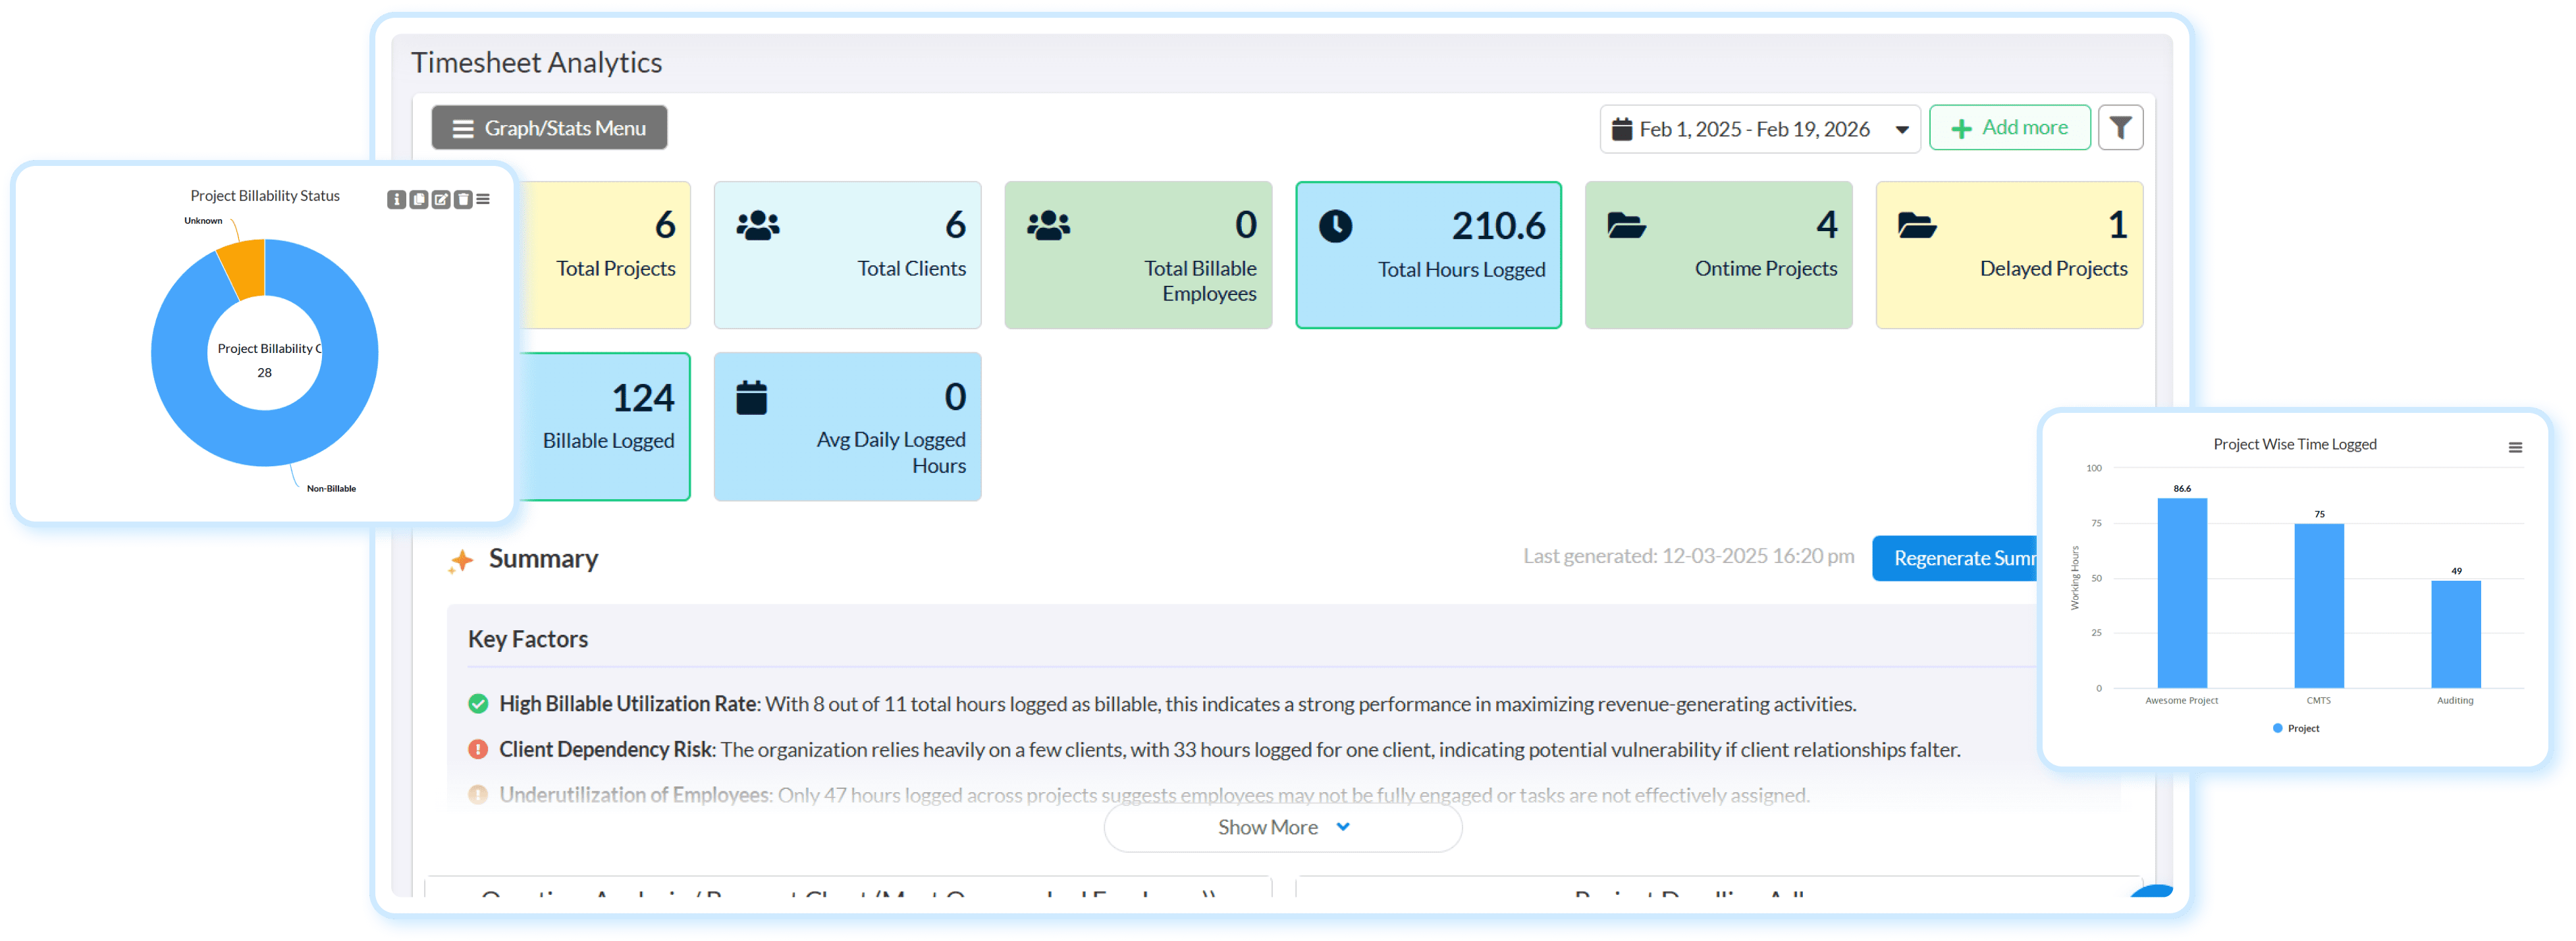Open hamburger menu on Project Billability Status chart

[x=483, y=200]
